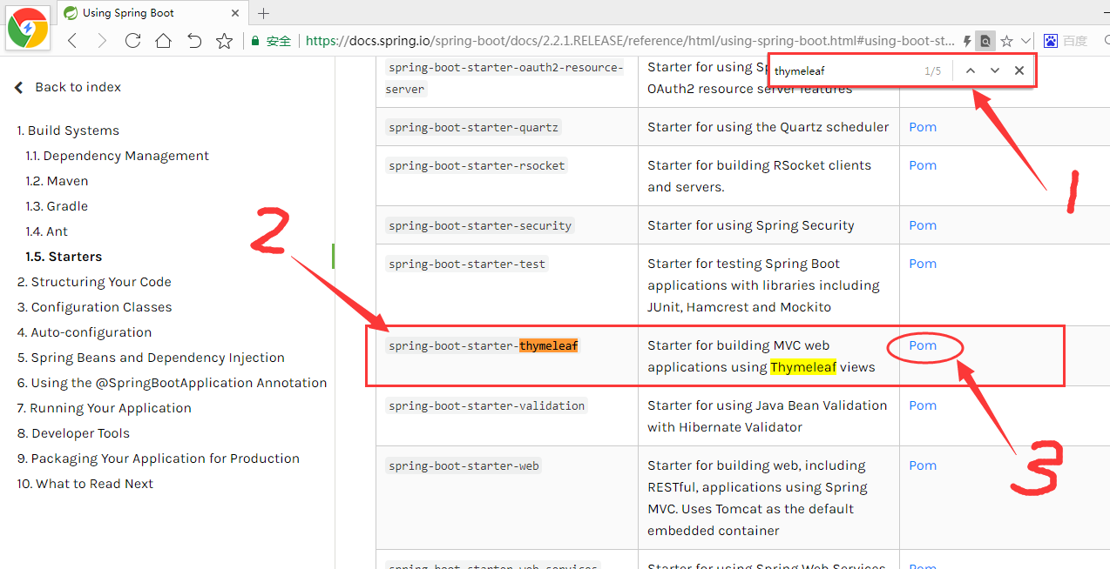Viewport: 1110px width, 569px height.
Task: Open Pom link for validation starter
Action: (923, 405)
